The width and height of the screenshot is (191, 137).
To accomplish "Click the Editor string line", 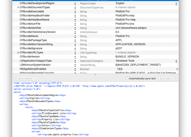I will pos(46,125).
